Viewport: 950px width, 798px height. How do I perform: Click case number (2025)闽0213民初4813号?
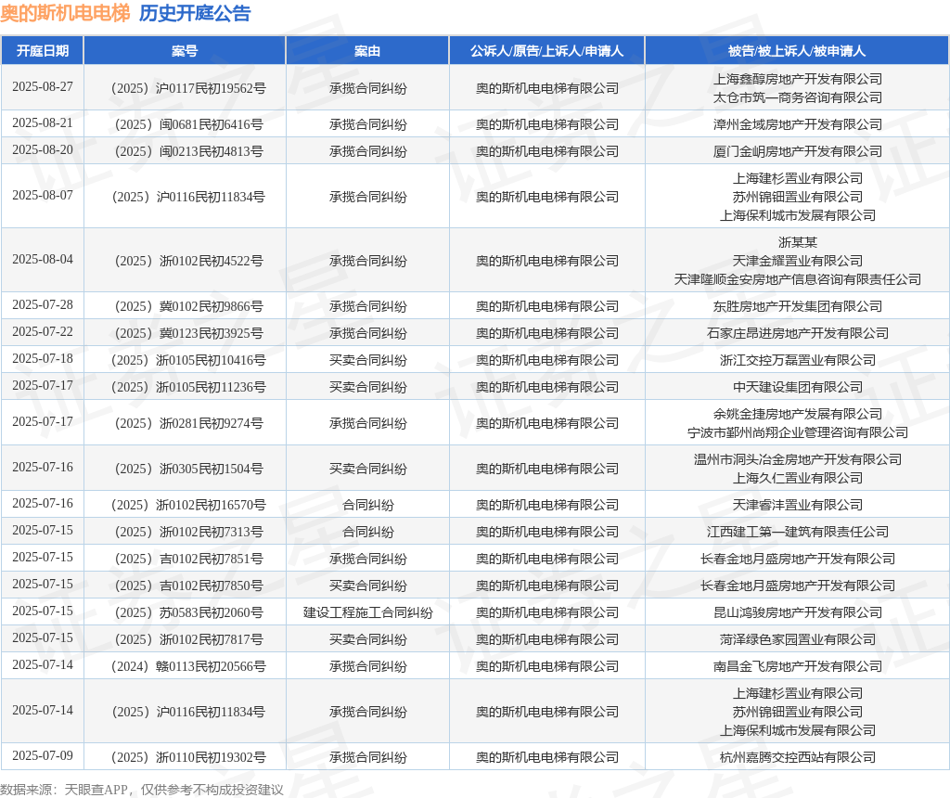pos(188,151)
